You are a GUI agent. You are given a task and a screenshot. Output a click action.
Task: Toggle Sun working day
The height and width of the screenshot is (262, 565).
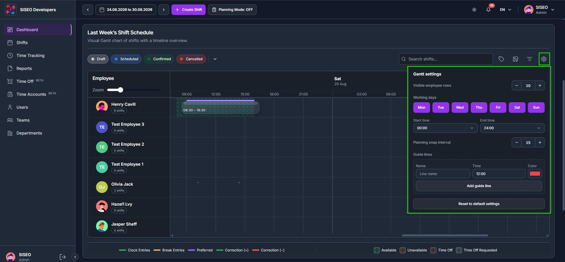tap(536, 108)
